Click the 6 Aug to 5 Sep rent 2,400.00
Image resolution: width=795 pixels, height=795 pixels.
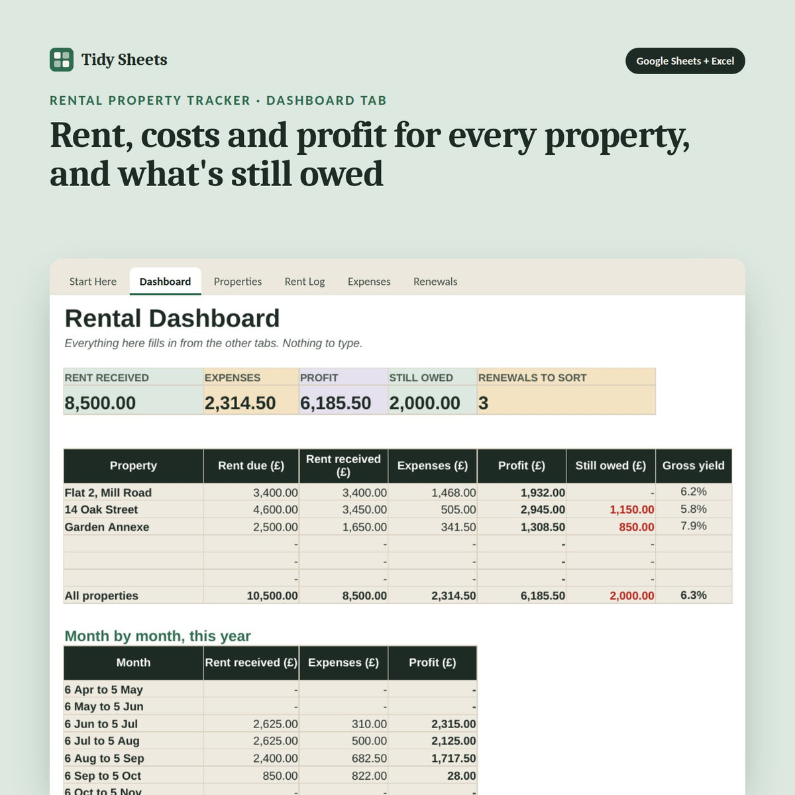276,759
